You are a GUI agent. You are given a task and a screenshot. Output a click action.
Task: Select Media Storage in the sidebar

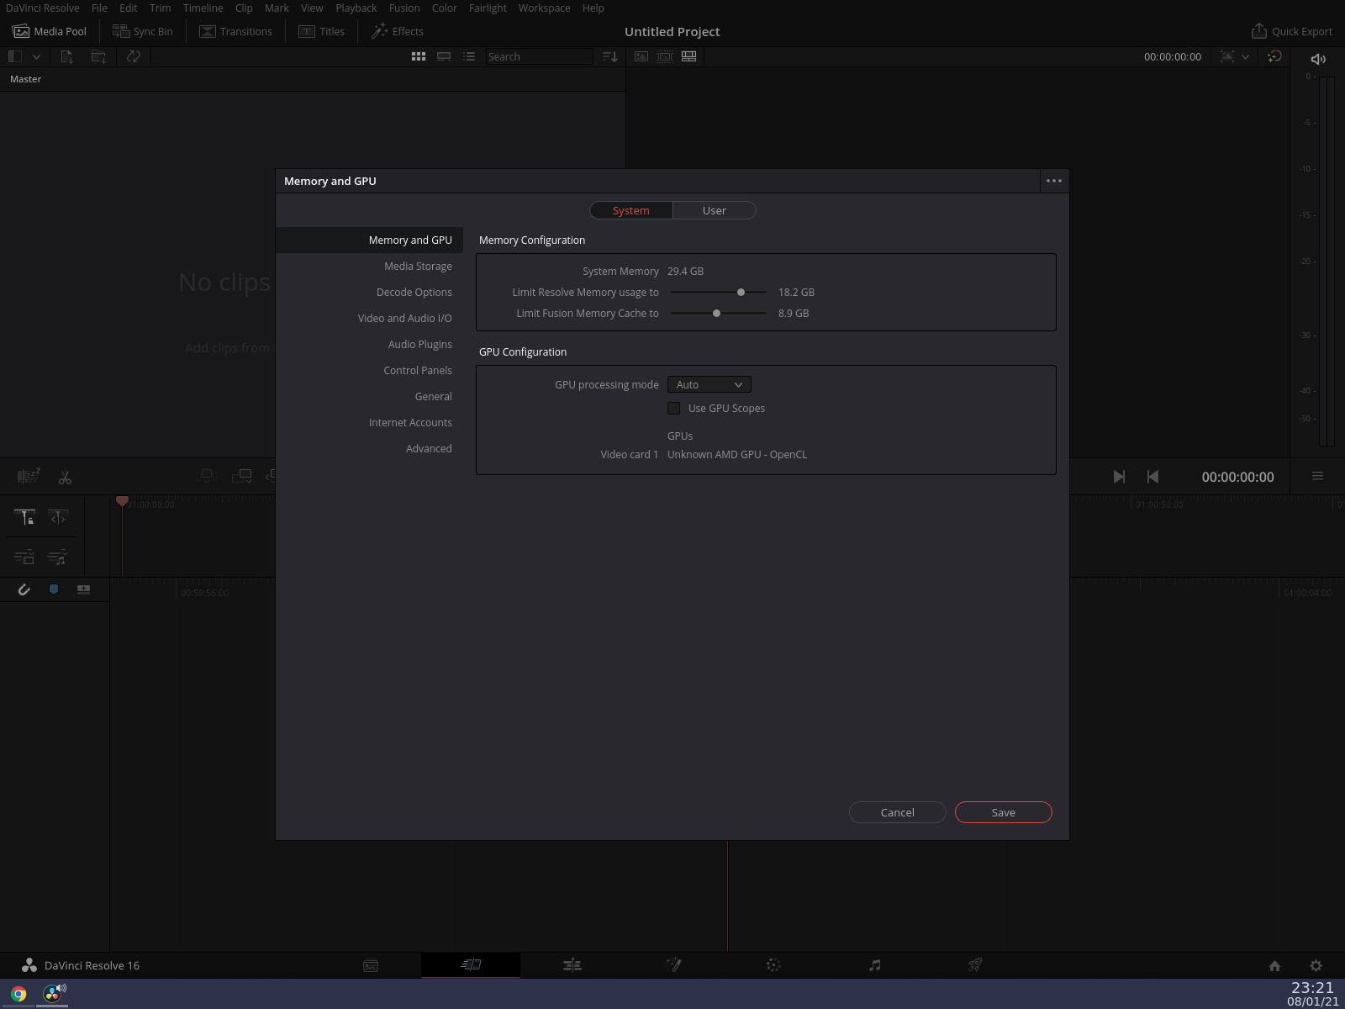click(x=418, y=267)
